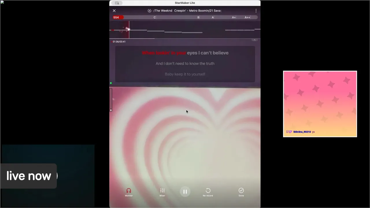This screenshot has width=370, height=208.
Task: Click the window sharing icon in title bar
Action: 117,3
